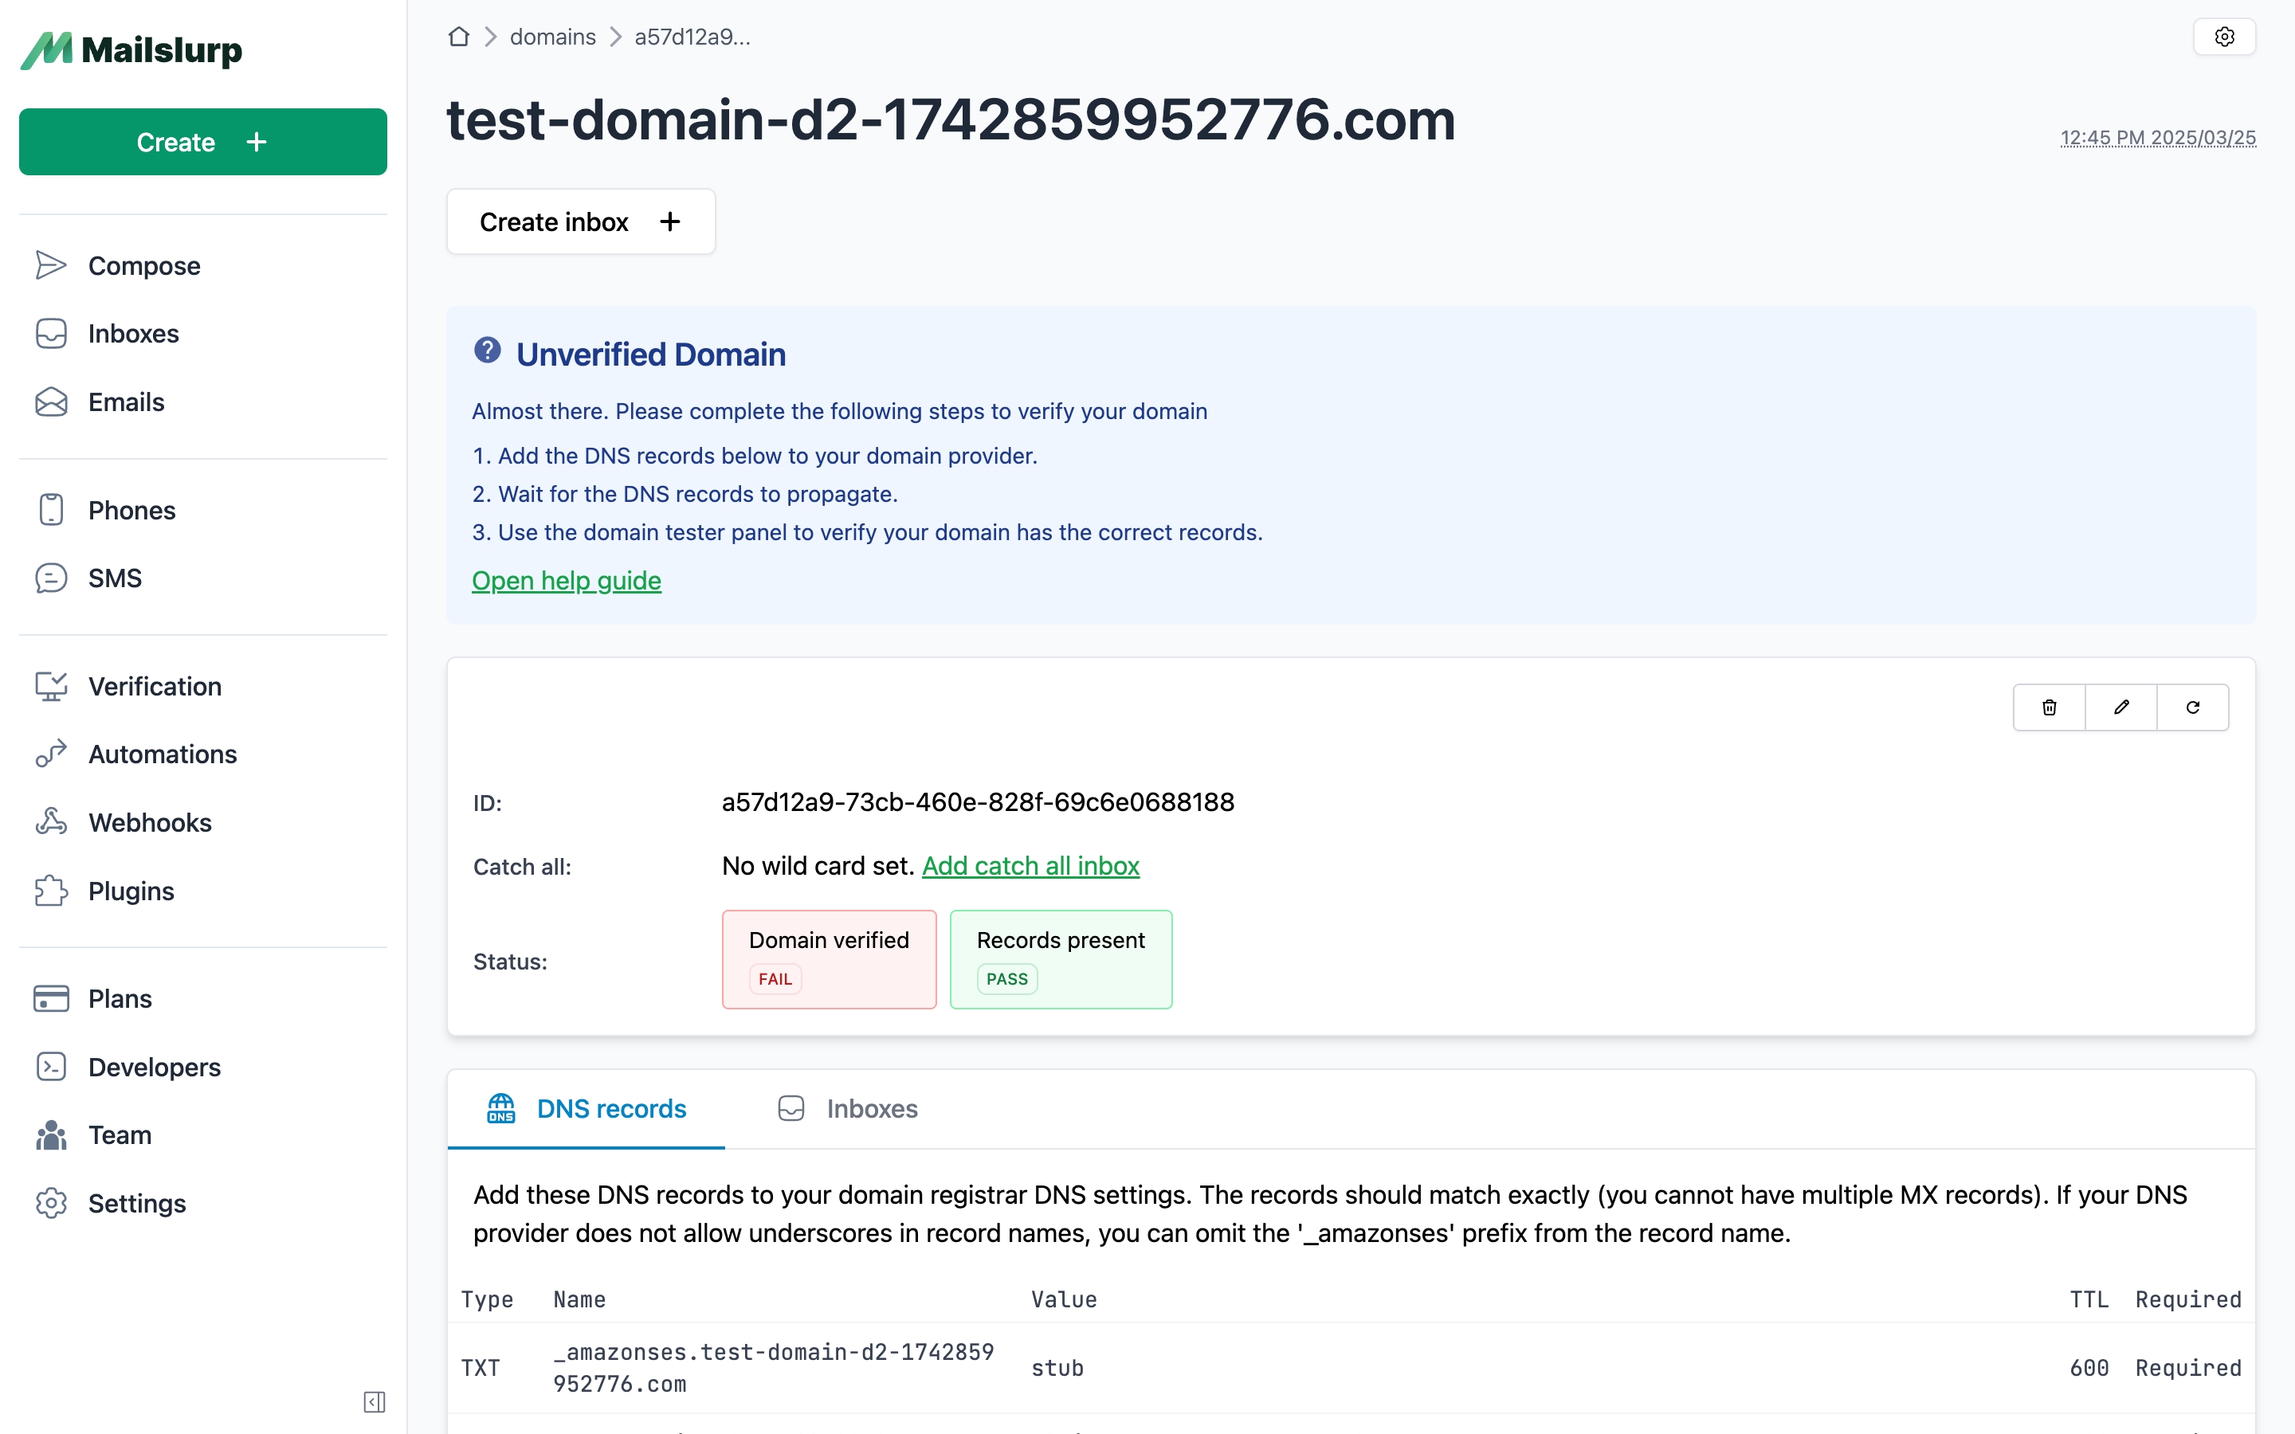2295x1434 pixels.
Task: Go to Inboxes in sidebar
Action: pos(134,334)
